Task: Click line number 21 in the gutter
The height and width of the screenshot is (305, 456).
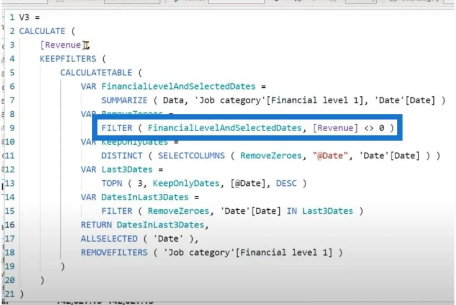Action: click(10, 294)
